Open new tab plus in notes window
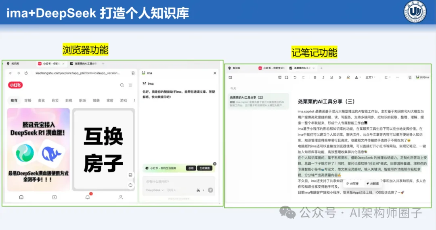The height and width of the screenshot is (230, 436). click(x=321, y=68)
